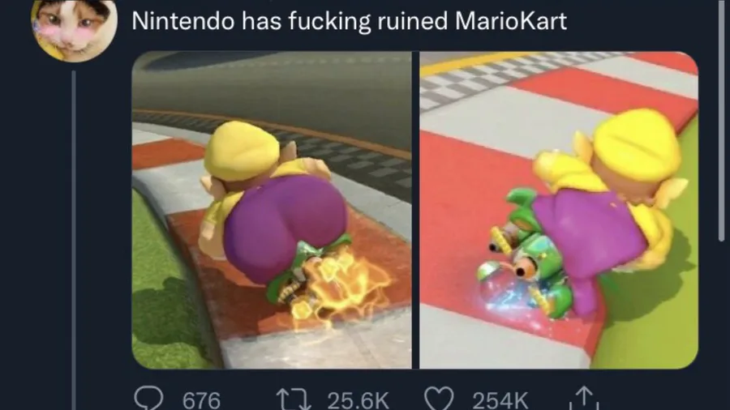Open the cat avatar profile picture

[74, 29]
